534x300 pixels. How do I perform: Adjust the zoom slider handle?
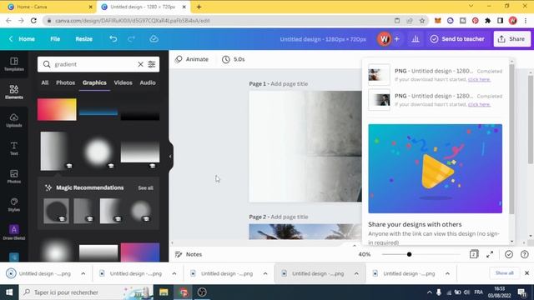pyautogui.click(x=409, y=254)
